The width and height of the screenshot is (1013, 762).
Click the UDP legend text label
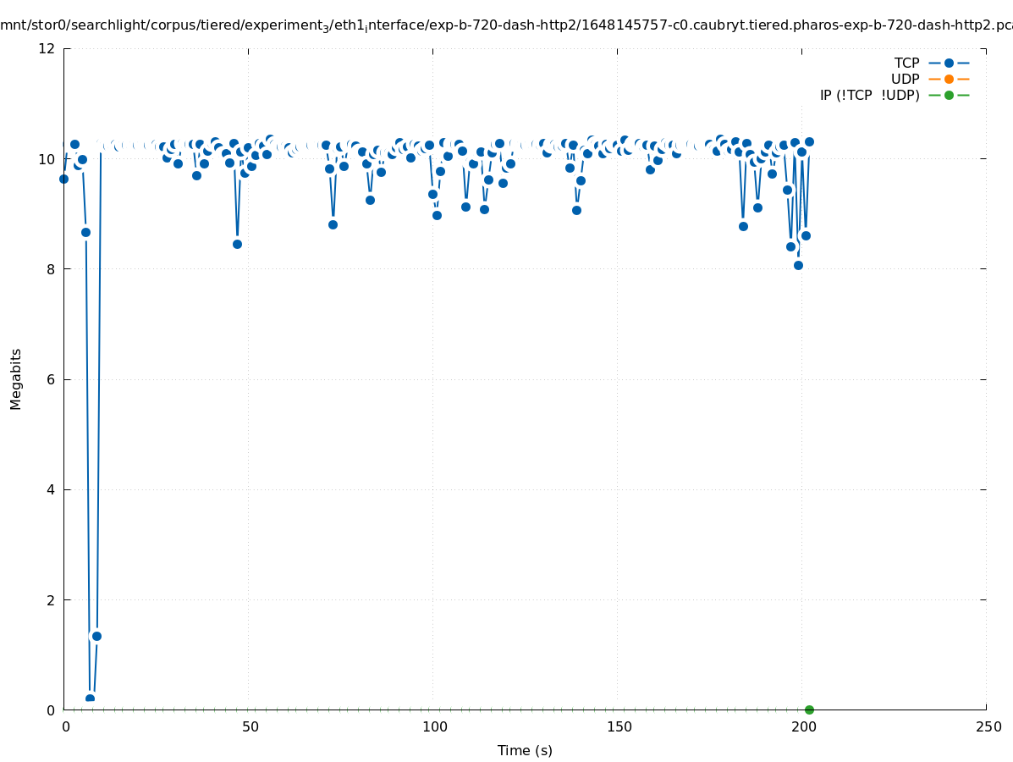pos(905,79)
